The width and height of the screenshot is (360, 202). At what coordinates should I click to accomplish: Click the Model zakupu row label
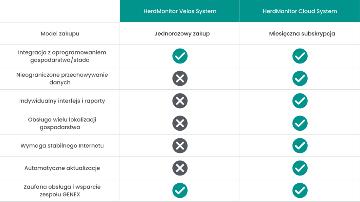pyautogui.click(x=60, y=34)
